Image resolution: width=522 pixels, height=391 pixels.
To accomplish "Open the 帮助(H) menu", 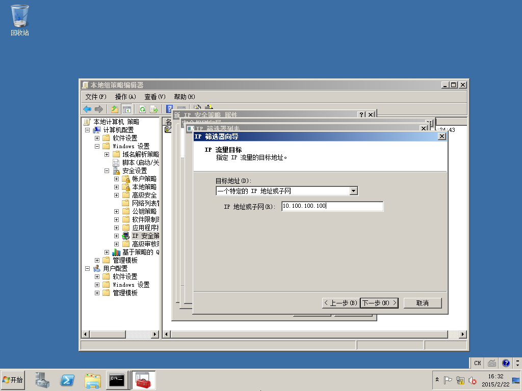I will [x=185, y=97].
